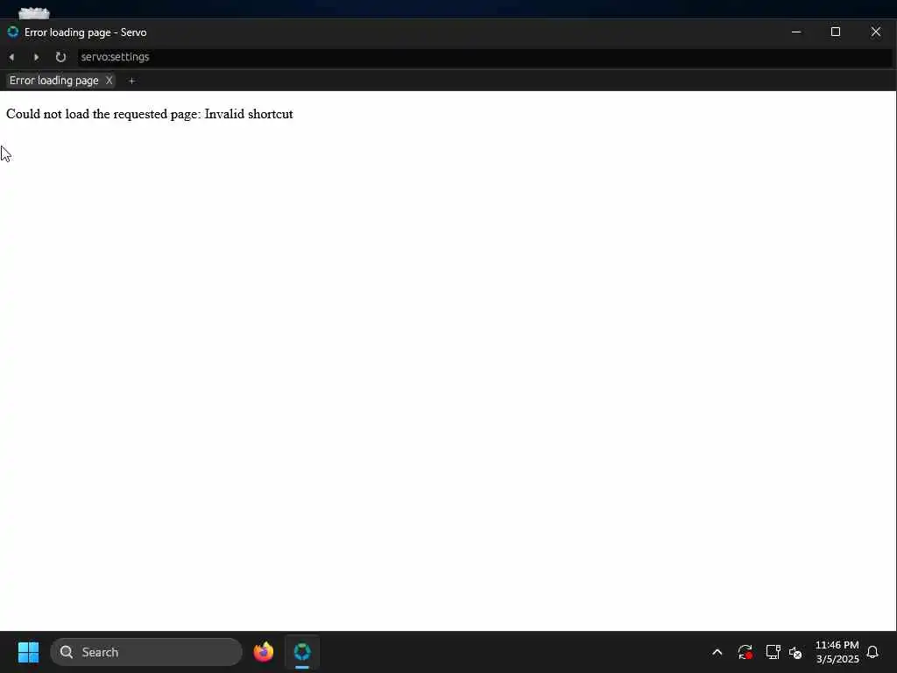Reload the page in Servo

pos(60,57)
